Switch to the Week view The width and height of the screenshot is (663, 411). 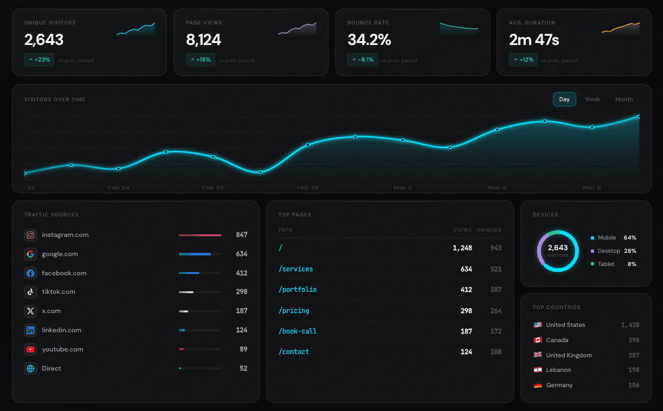592,99
